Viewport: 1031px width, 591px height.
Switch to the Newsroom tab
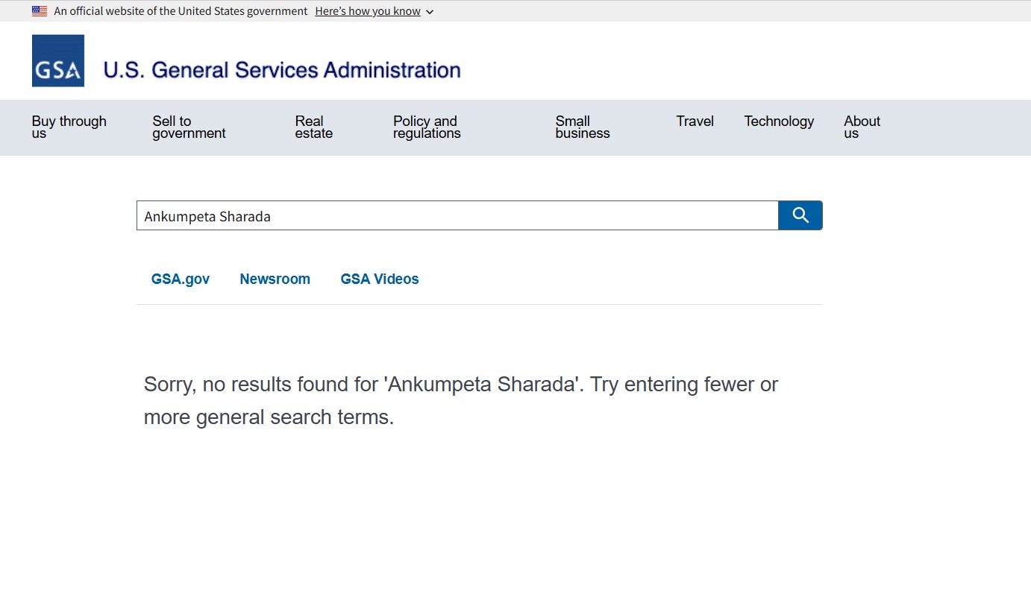point(275,279)
